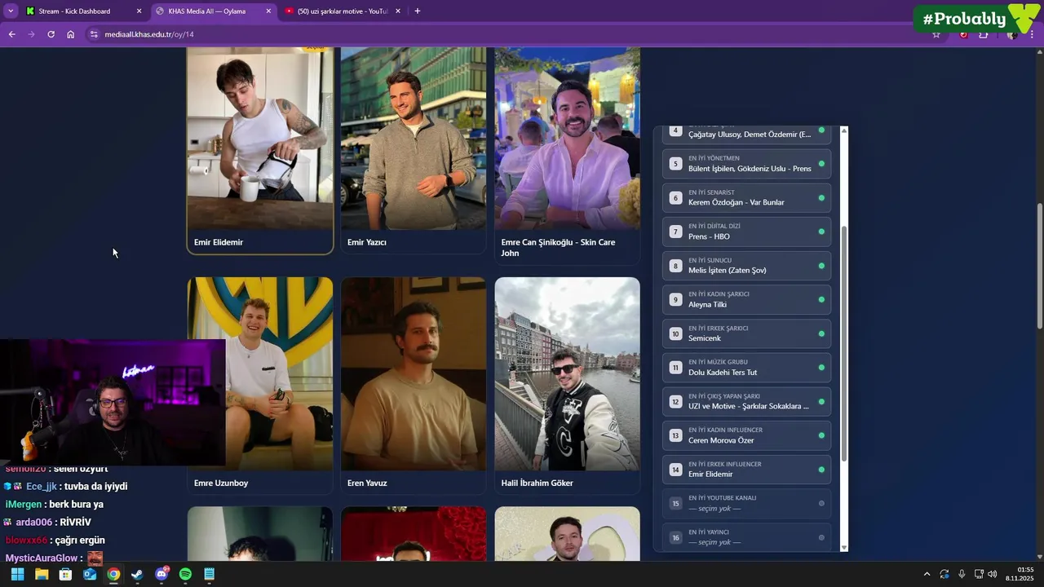The height and width of the screenshot is (587, 1044).
Task: Open category 16 En İyi Yayıncı
Action: click(746, 537)
